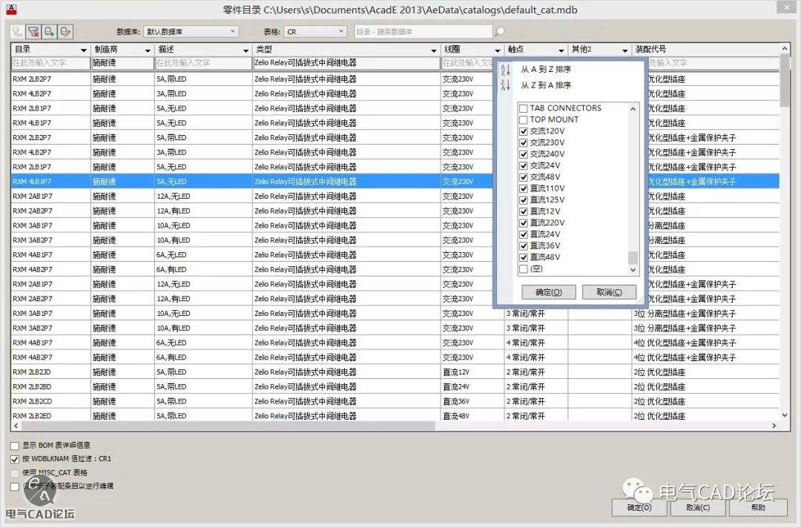Click the Z到A sort descending icon
This screenshot has width=801, height=528.
[506, 85]
